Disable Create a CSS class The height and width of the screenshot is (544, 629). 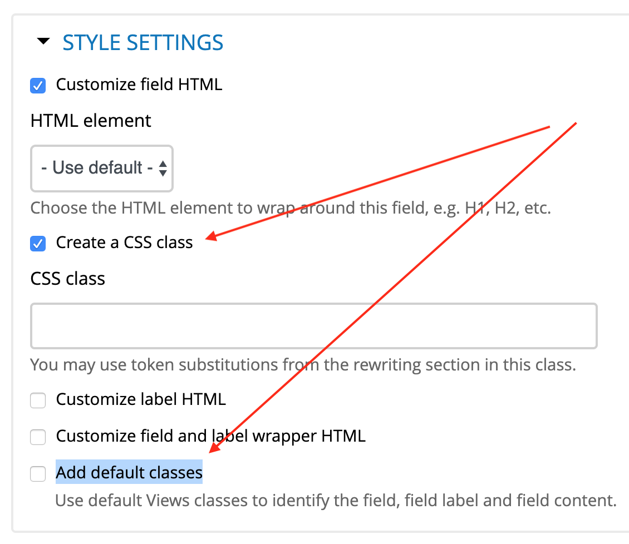click(x=38, y=243)
